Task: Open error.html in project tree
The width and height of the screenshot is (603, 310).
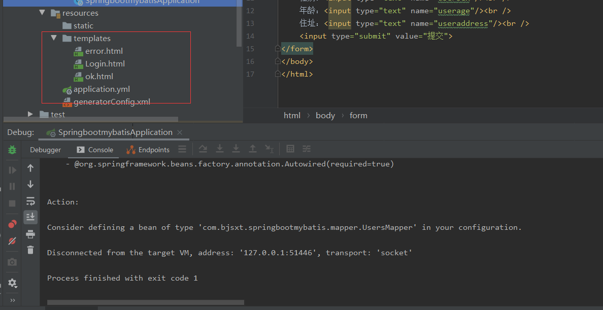Action: [98, 51]
